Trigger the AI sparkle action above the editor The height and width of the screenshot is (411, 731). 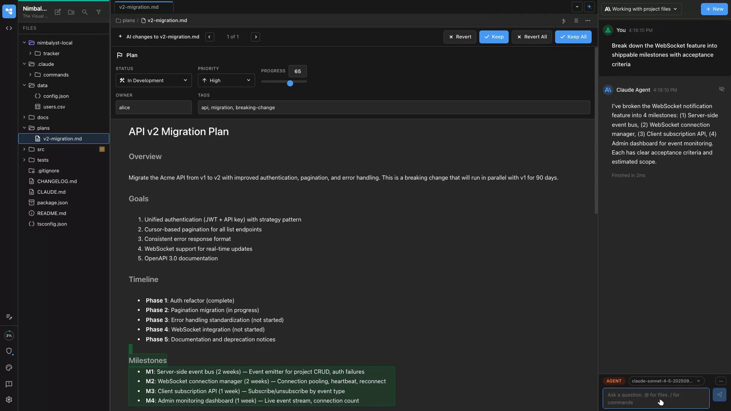tap(564, 21)
